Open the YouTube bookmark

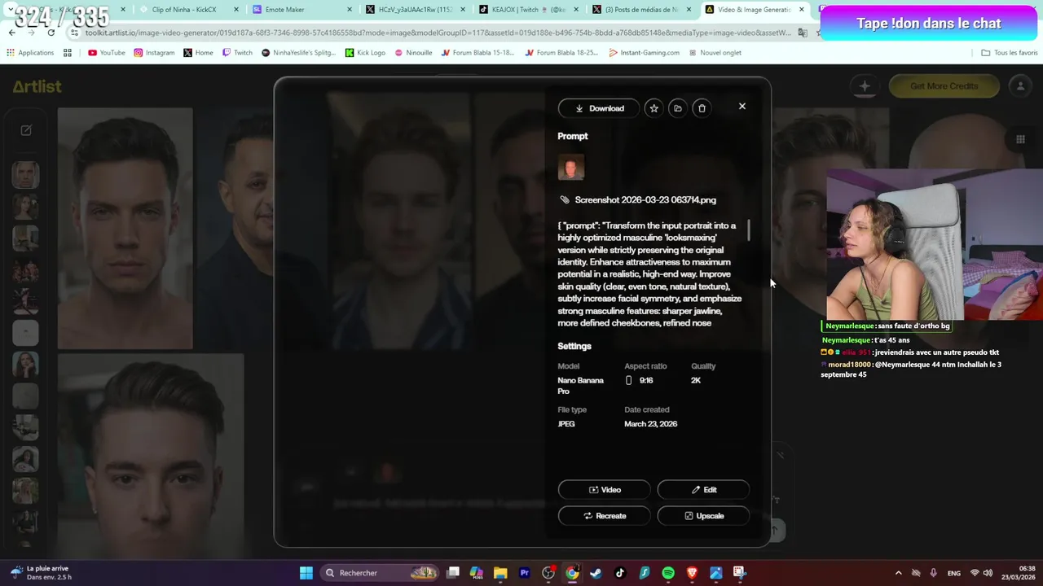click(107, 52)
